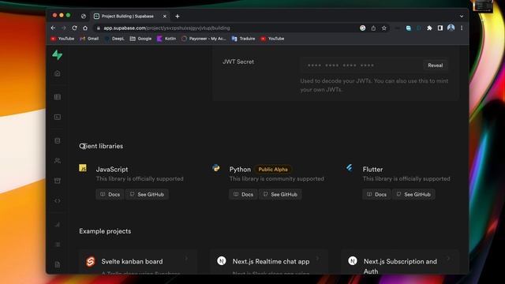This screenshot has width=505, height=284.
Task: Click the browser Forward arrow
Action: 64,28
